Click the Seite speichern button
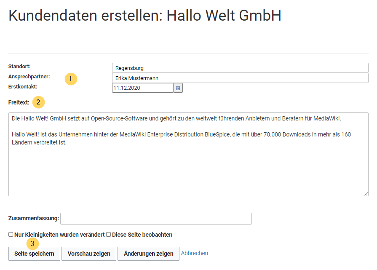 tap(34, 254)
